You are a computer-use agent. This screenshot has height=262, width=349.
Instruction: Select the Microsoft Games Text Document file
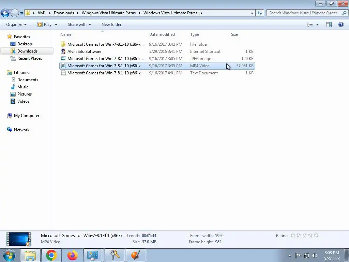pos(157,73)
